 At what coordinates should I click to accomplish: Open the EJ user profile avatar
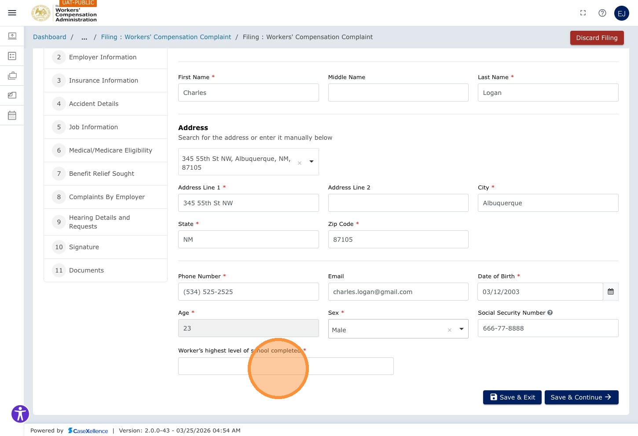pos(622,13)
